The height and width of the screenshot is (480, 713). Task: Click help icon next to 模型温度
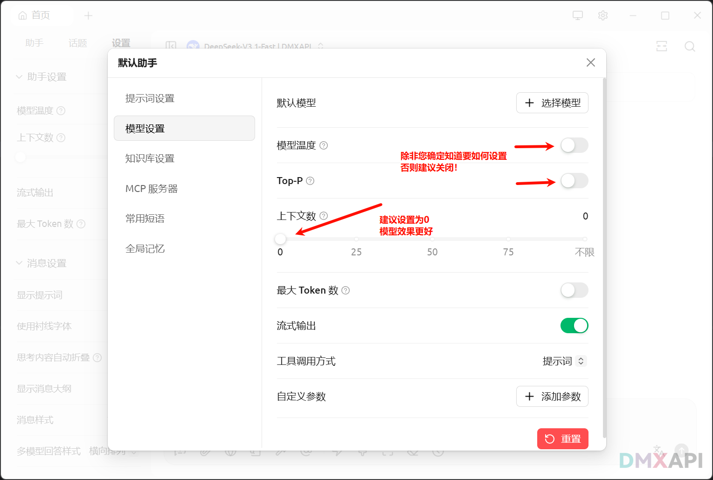(x=324, y=145)
